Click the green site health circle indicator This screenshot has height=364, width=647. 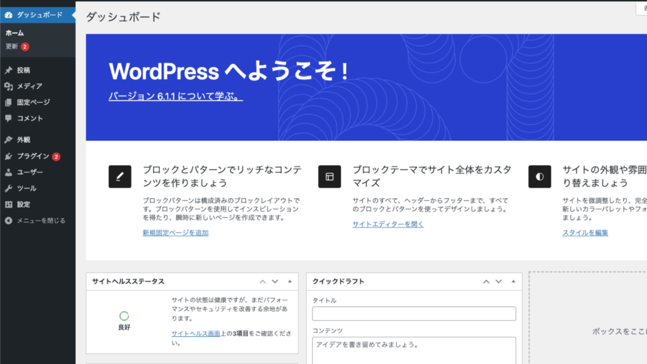pos(124,316)
